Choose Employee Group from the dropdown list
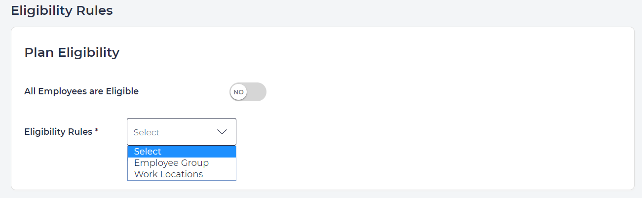Screen dimensions: 642x198 tap(171, 163)
